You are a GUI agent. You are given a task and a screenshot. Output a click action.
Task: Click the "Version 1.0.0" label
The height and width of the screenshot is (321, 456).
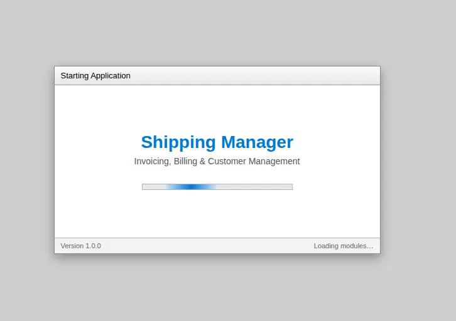click(x=80, y=246)
